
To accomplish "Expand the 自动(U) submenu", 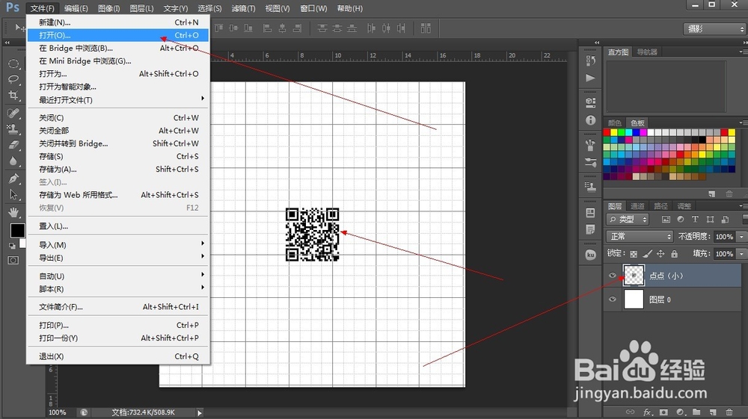I will (x=118, y=276).
